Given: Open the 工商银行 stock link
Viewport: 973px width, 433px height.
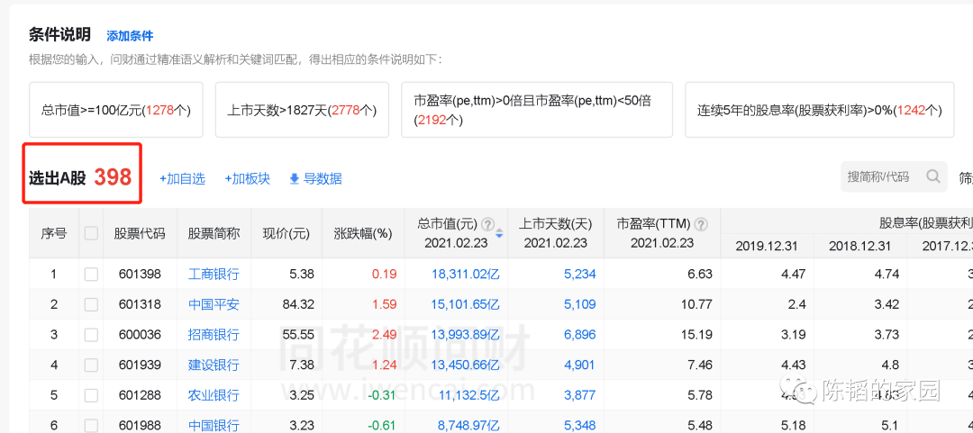Looking at the screenshot, I should coord(214,275).
